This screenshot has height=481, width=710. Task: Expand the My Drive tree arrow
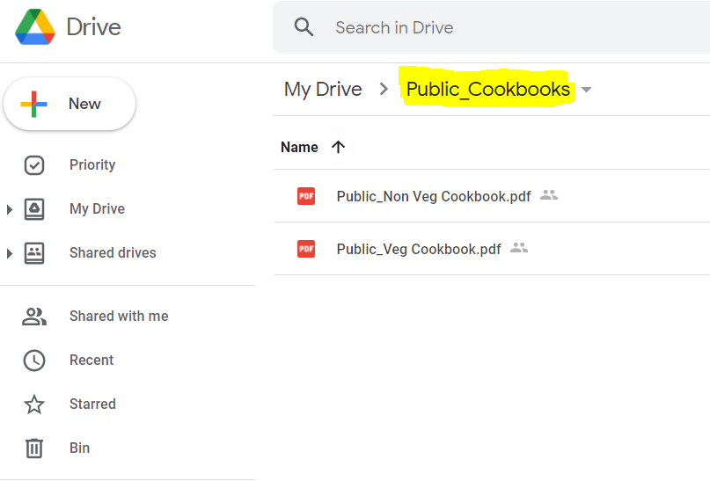point(10,209)
